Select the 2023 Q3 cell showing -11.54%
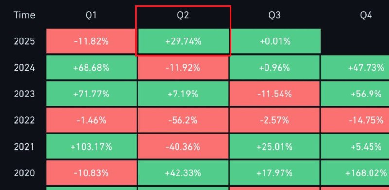The image size is (389, 190). (275, 94)
